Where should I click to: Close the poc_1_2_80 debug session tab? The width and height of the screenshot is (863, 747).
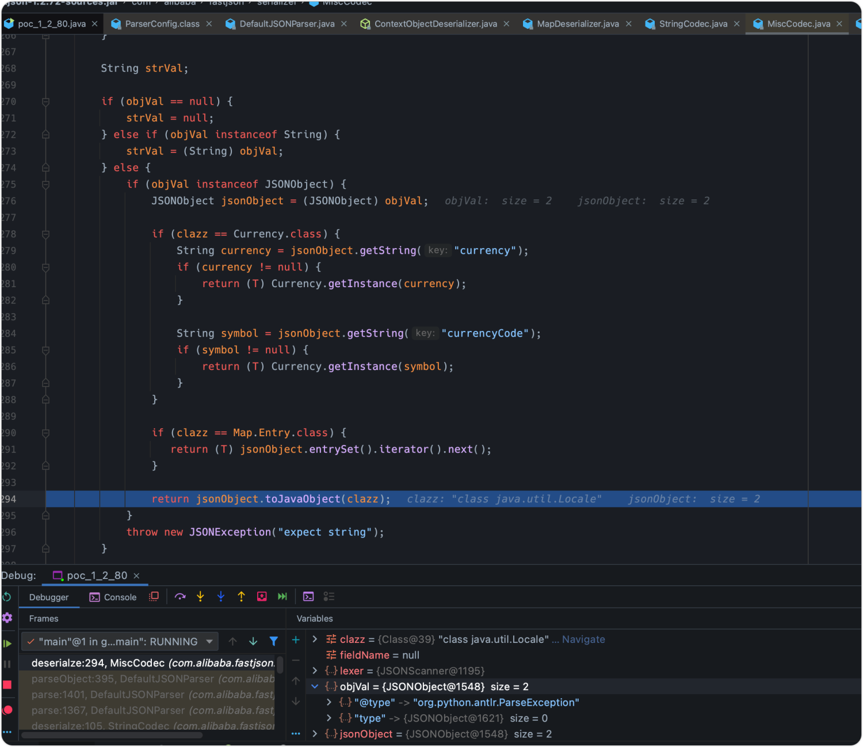136,576
